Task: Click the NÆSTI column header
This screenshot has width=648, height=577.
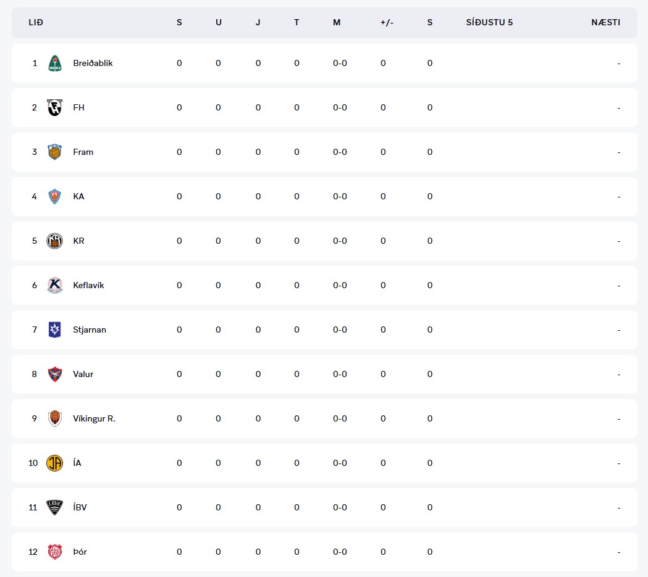Action: click(605, 22)
